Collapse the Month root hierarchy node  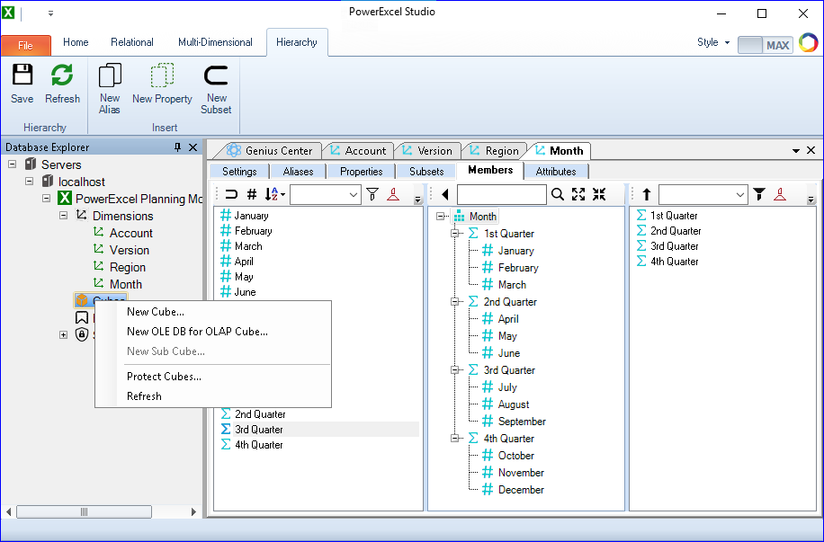(x=441, y=216)
